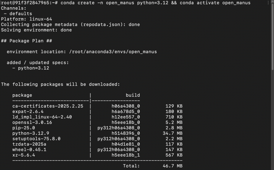Click the total download size '46.7 MB'
The width and height of the screenshot is (274, 170).
pyautogui.click(x=173, y=166)
